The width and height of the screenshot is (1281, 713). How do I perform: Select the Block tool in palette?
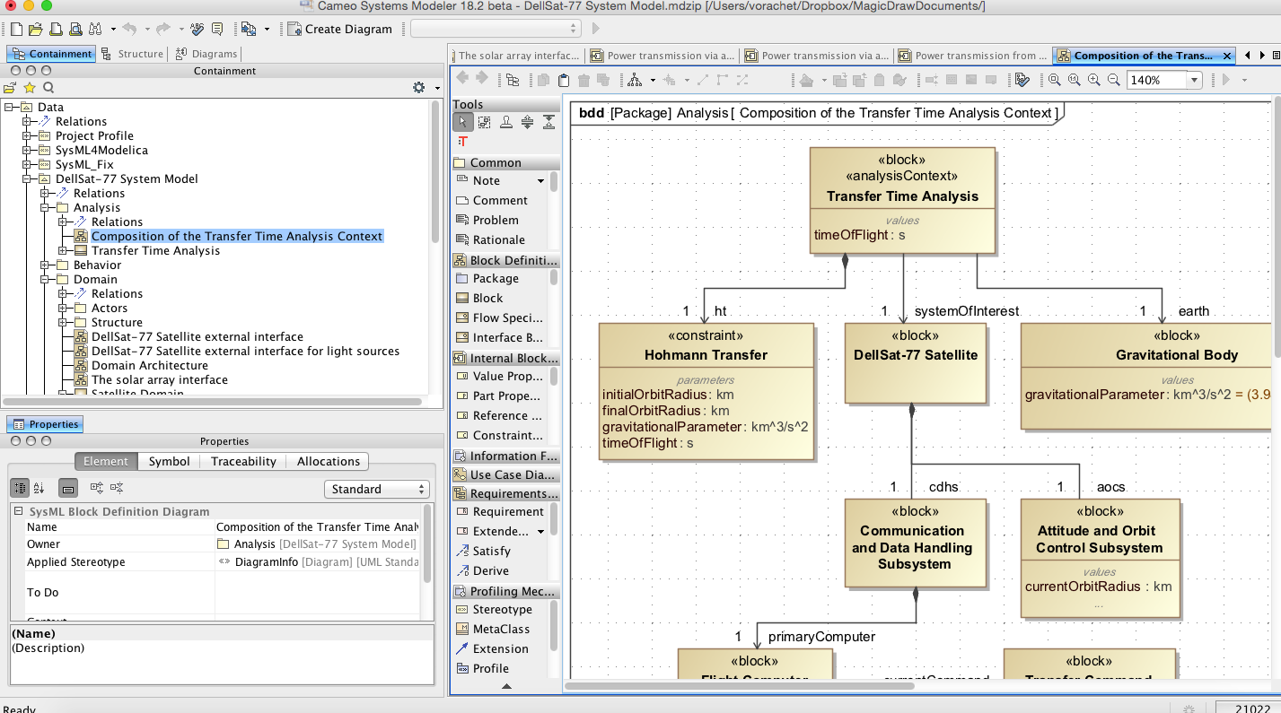(487, 298)
